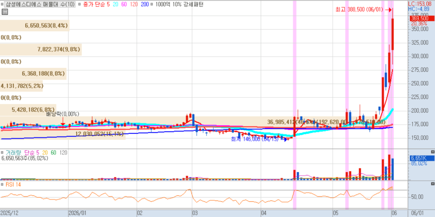Click the RSI panel's top-right collapse button
The width and height of the screenshot is (435, 217).
(432, 184)
